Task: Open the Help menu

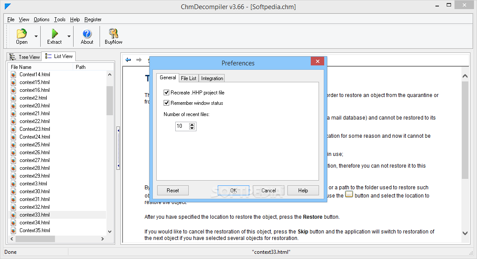Action: coord(75,19)
